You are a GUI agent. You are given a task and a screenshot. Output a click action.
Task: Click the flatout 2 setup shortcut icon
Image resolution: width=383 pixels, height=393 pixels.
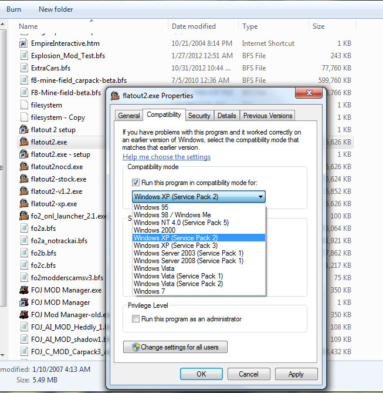[x=24, y=130]
